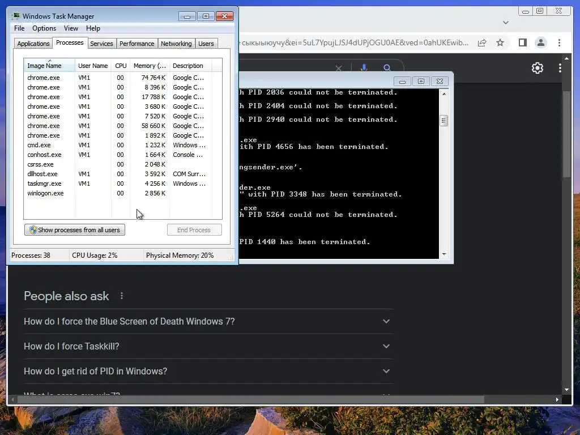Minimize the command prompt window
Viewport: 580px width, 435px height.
403,82
